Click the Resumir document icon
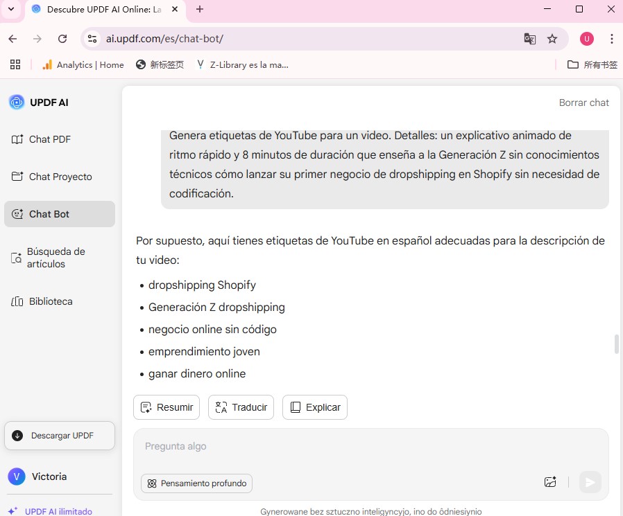This screenshot has height=516, width=623. click(146, 407)
